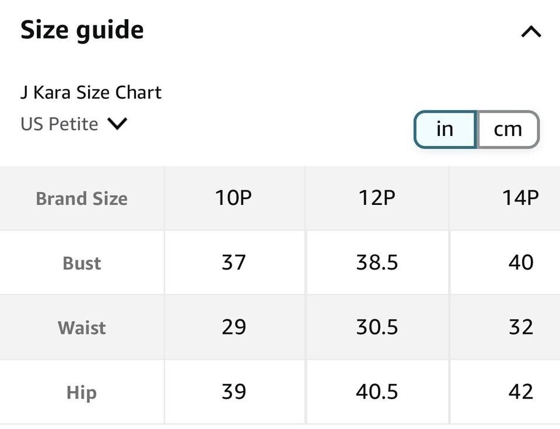This screenshot has height=429, width=560.
Task: Click the Waist row label
Action: (x=82, y=327)
